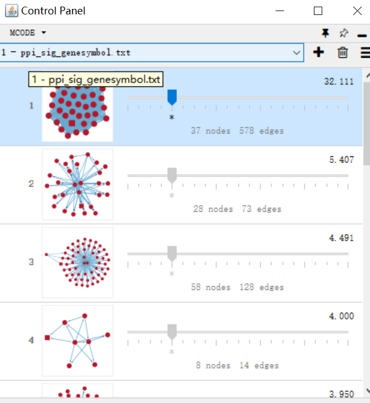The height and width of the screenshot is (403, 370).
Task: Select cluster 2 network thumbnail
Action: (78, 184)
